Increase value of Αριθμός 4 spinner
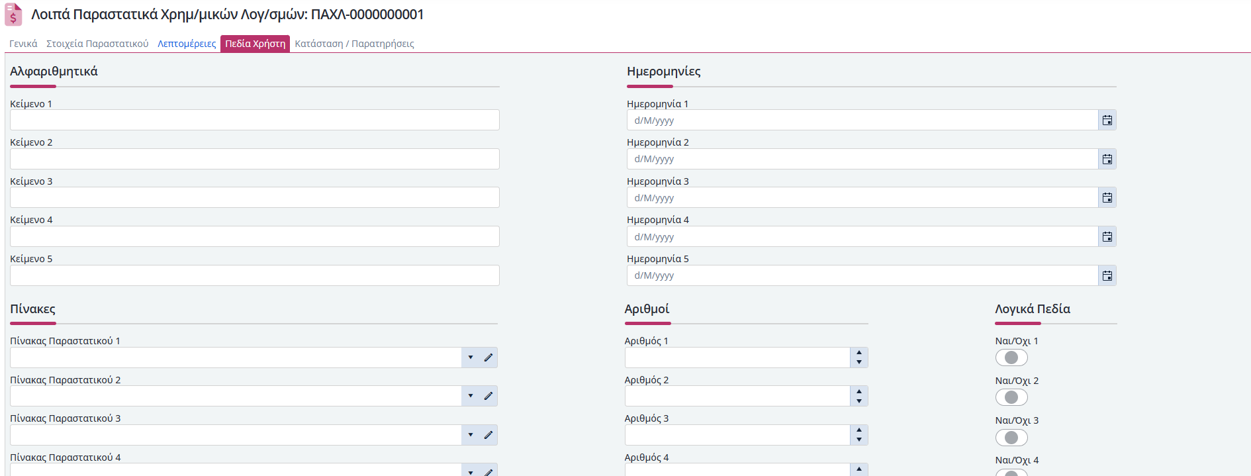The width and height of the screenshot is (1251, 476). (859, 469)
